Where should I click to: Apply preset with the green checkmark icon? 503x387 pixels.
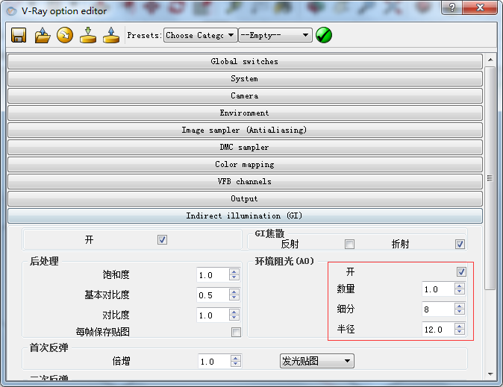pos(324,35)
